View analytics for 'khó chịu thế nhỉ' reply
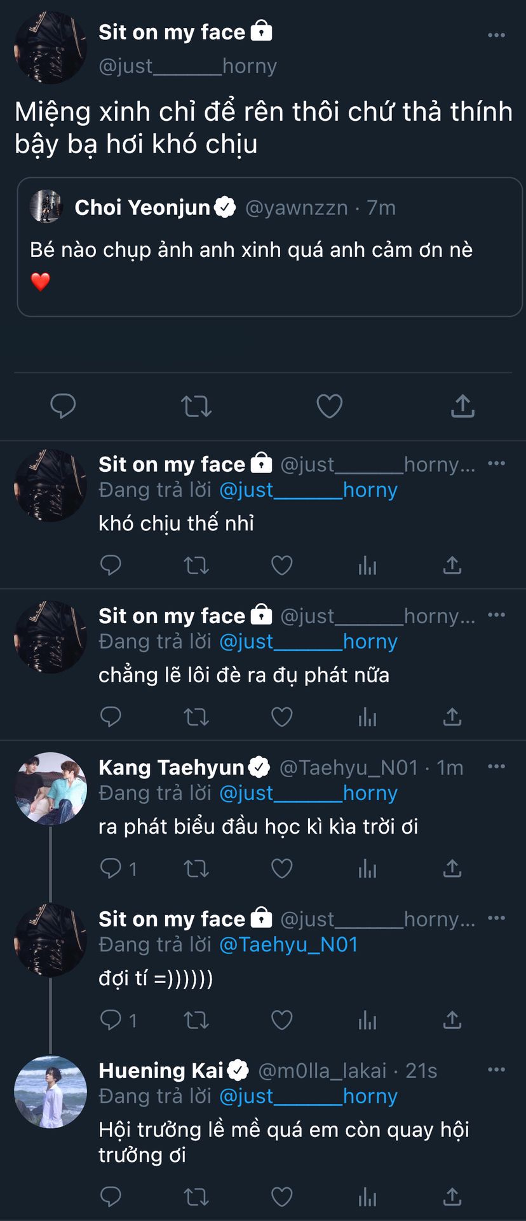The width and height of the screenshot is (526, 1221). [367, 565]
